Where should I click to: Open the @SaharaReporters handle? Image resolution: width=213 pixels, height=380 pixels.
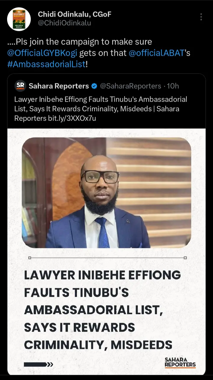pos(130,86)
